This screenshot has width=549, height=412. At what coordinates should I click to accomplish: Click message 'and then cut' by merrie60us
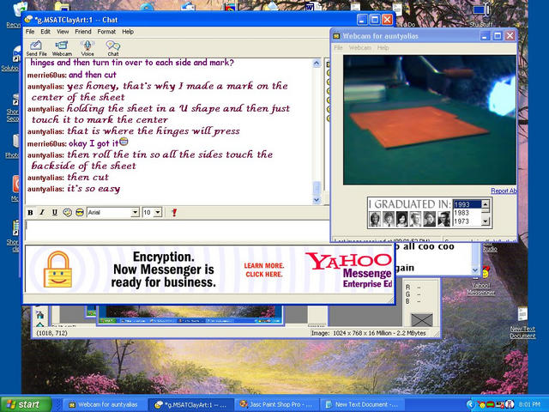(93, 75)
